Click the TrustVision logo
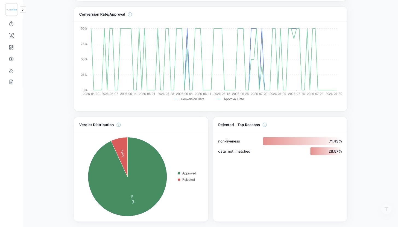Viewport: 398px width, 227px height. tap(11, 10)
